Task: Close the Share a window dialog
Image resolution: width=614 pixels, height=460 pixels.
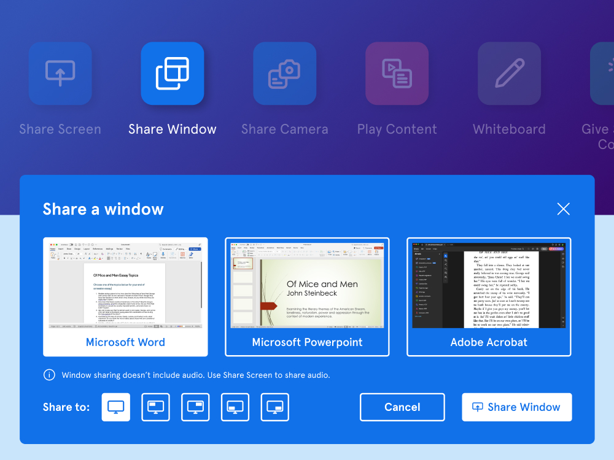Action: (563, 209)
